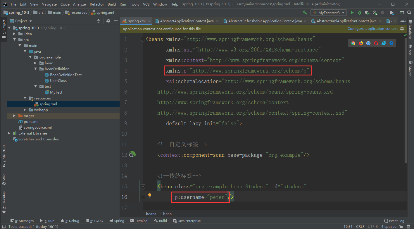
Task: Toggle the Terminal tool window
Action: tap(139, 221)
